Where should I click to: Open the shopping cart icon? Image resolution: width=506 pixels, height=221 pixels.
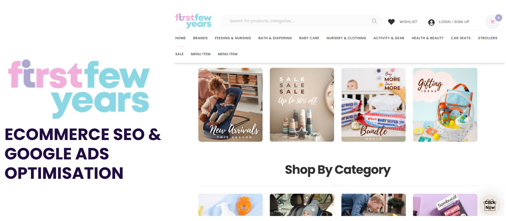coord(492,22)
